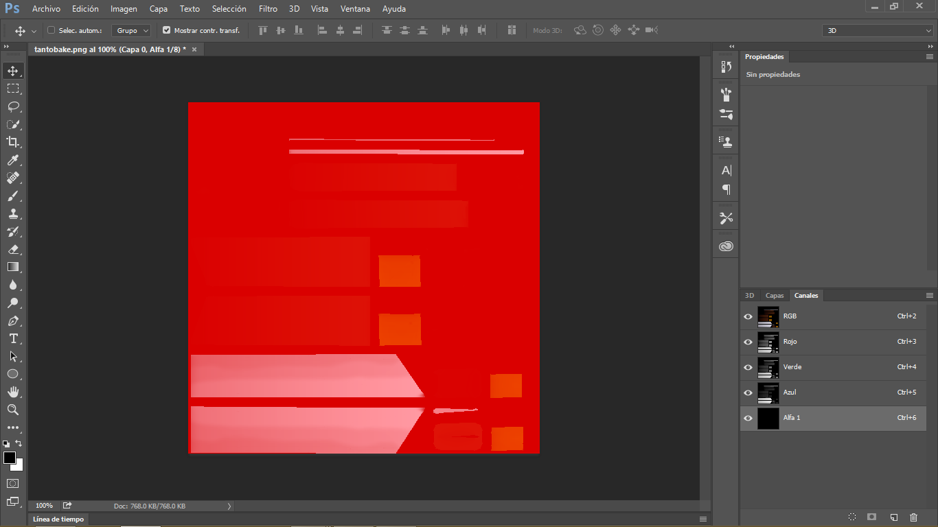The height and width of the screenshot is (527, 938).
Task: Select the History Brush tool
Action: (x=13, y=231)
